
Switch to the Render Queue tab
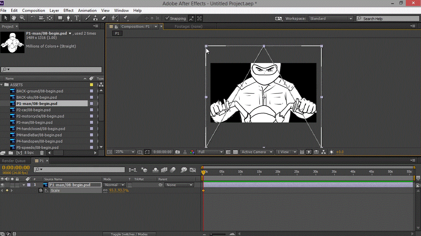[14, 161]
